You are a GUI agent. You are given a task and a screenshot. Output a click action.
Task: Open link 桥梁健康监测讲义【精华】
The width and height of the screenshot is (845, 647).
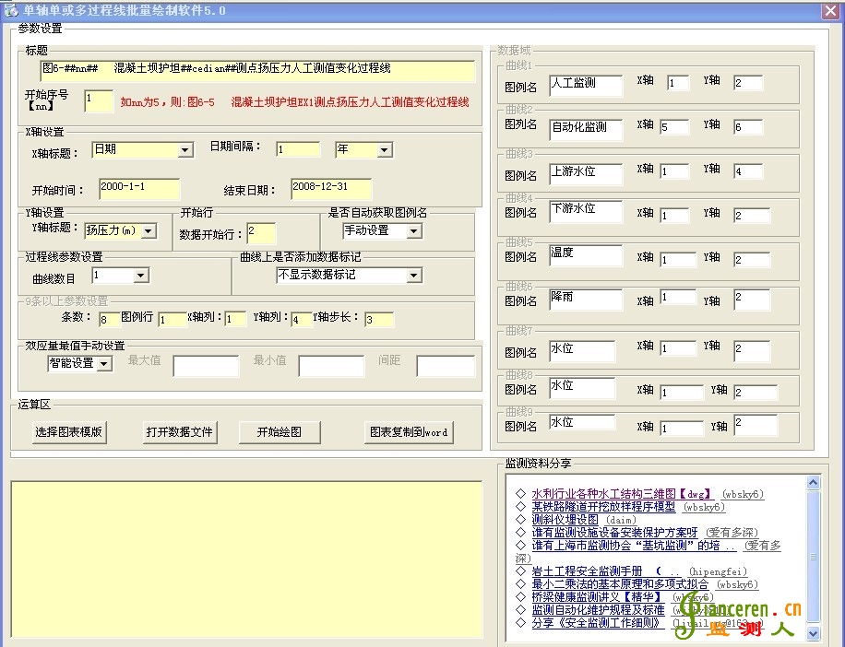coord(598,597)
